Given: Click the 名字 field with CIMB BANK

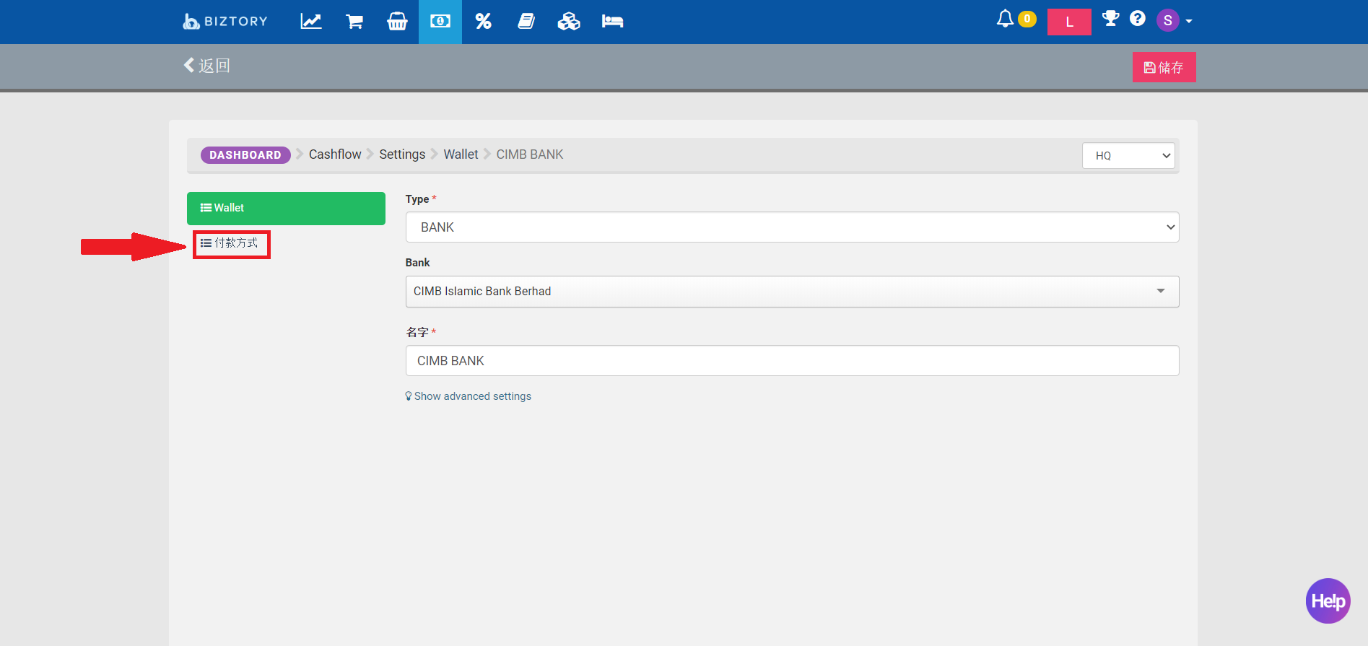Looking at the screenshot, I should pyautogui.click(x=792, y=361).
